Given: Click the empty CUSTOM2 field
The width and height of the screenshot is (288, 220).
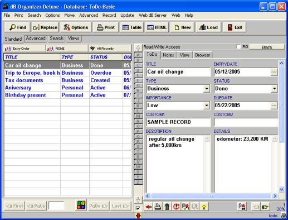Looking at the screenshot, I should pos(246,122).
